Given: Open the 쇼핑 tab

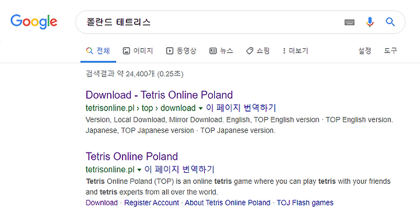Looking at the screenshot, I should [258, 51].
